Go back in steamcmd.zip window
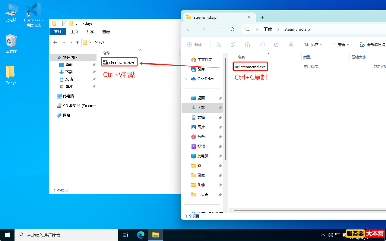The width and height of the screenshot is (386, 241). coord(189,29)
